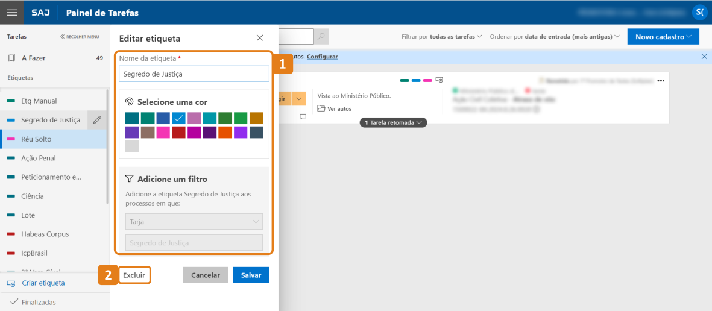Open the hamburger menu in header

click(x=12, y=12)
